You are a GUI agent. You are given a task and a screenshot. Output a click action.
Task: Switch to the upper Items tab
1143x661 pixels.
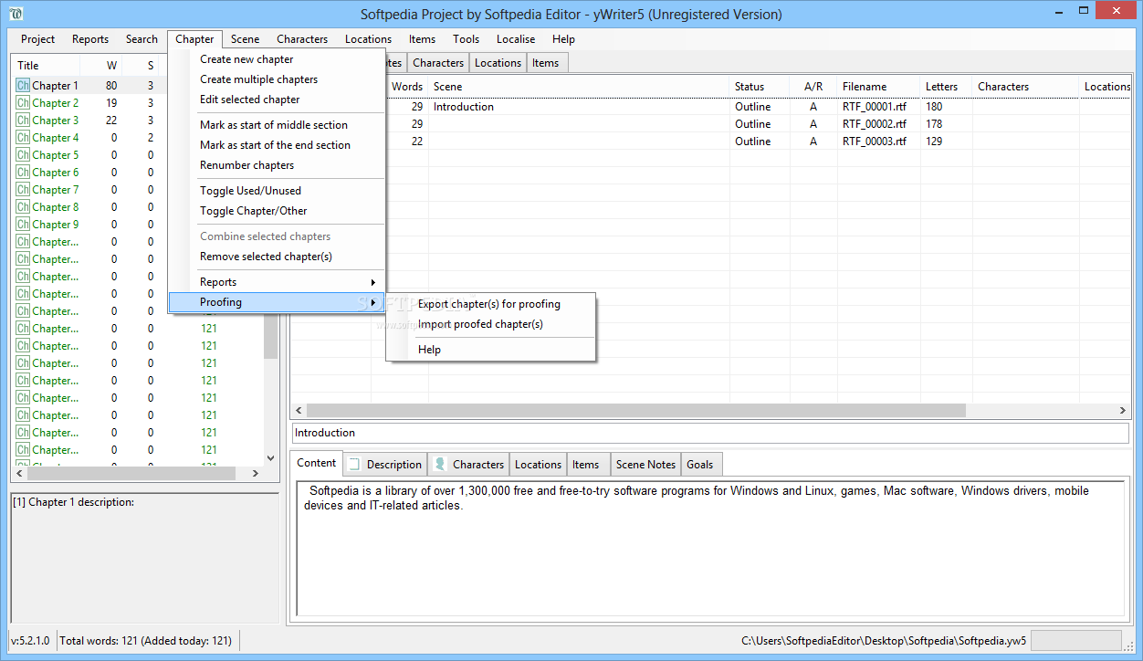[x=546, y=63]
